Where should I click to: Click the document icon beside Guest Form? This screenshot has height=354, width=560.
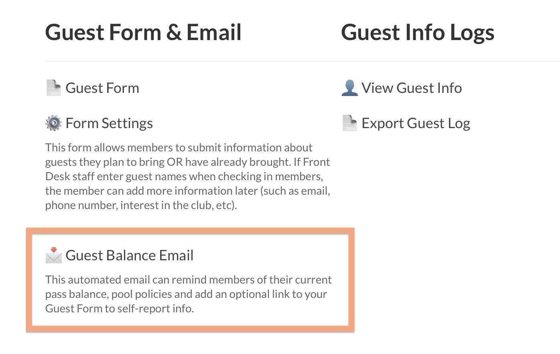(53, 88)
